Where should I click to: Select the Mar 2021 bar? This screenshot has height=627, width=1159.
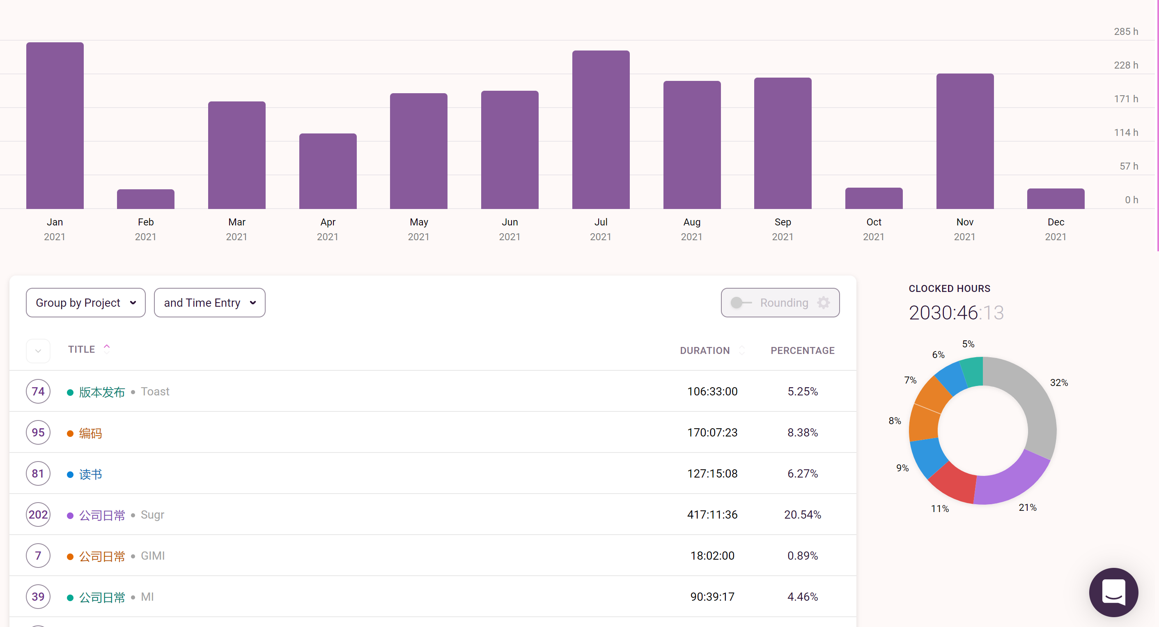236,155
